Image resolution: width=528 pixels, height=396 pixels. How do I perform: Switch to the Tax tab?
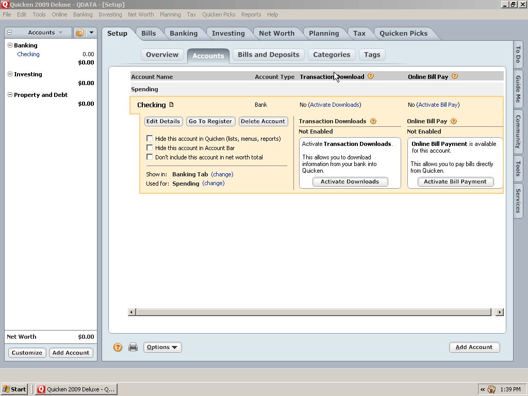(x=359, y=34)
